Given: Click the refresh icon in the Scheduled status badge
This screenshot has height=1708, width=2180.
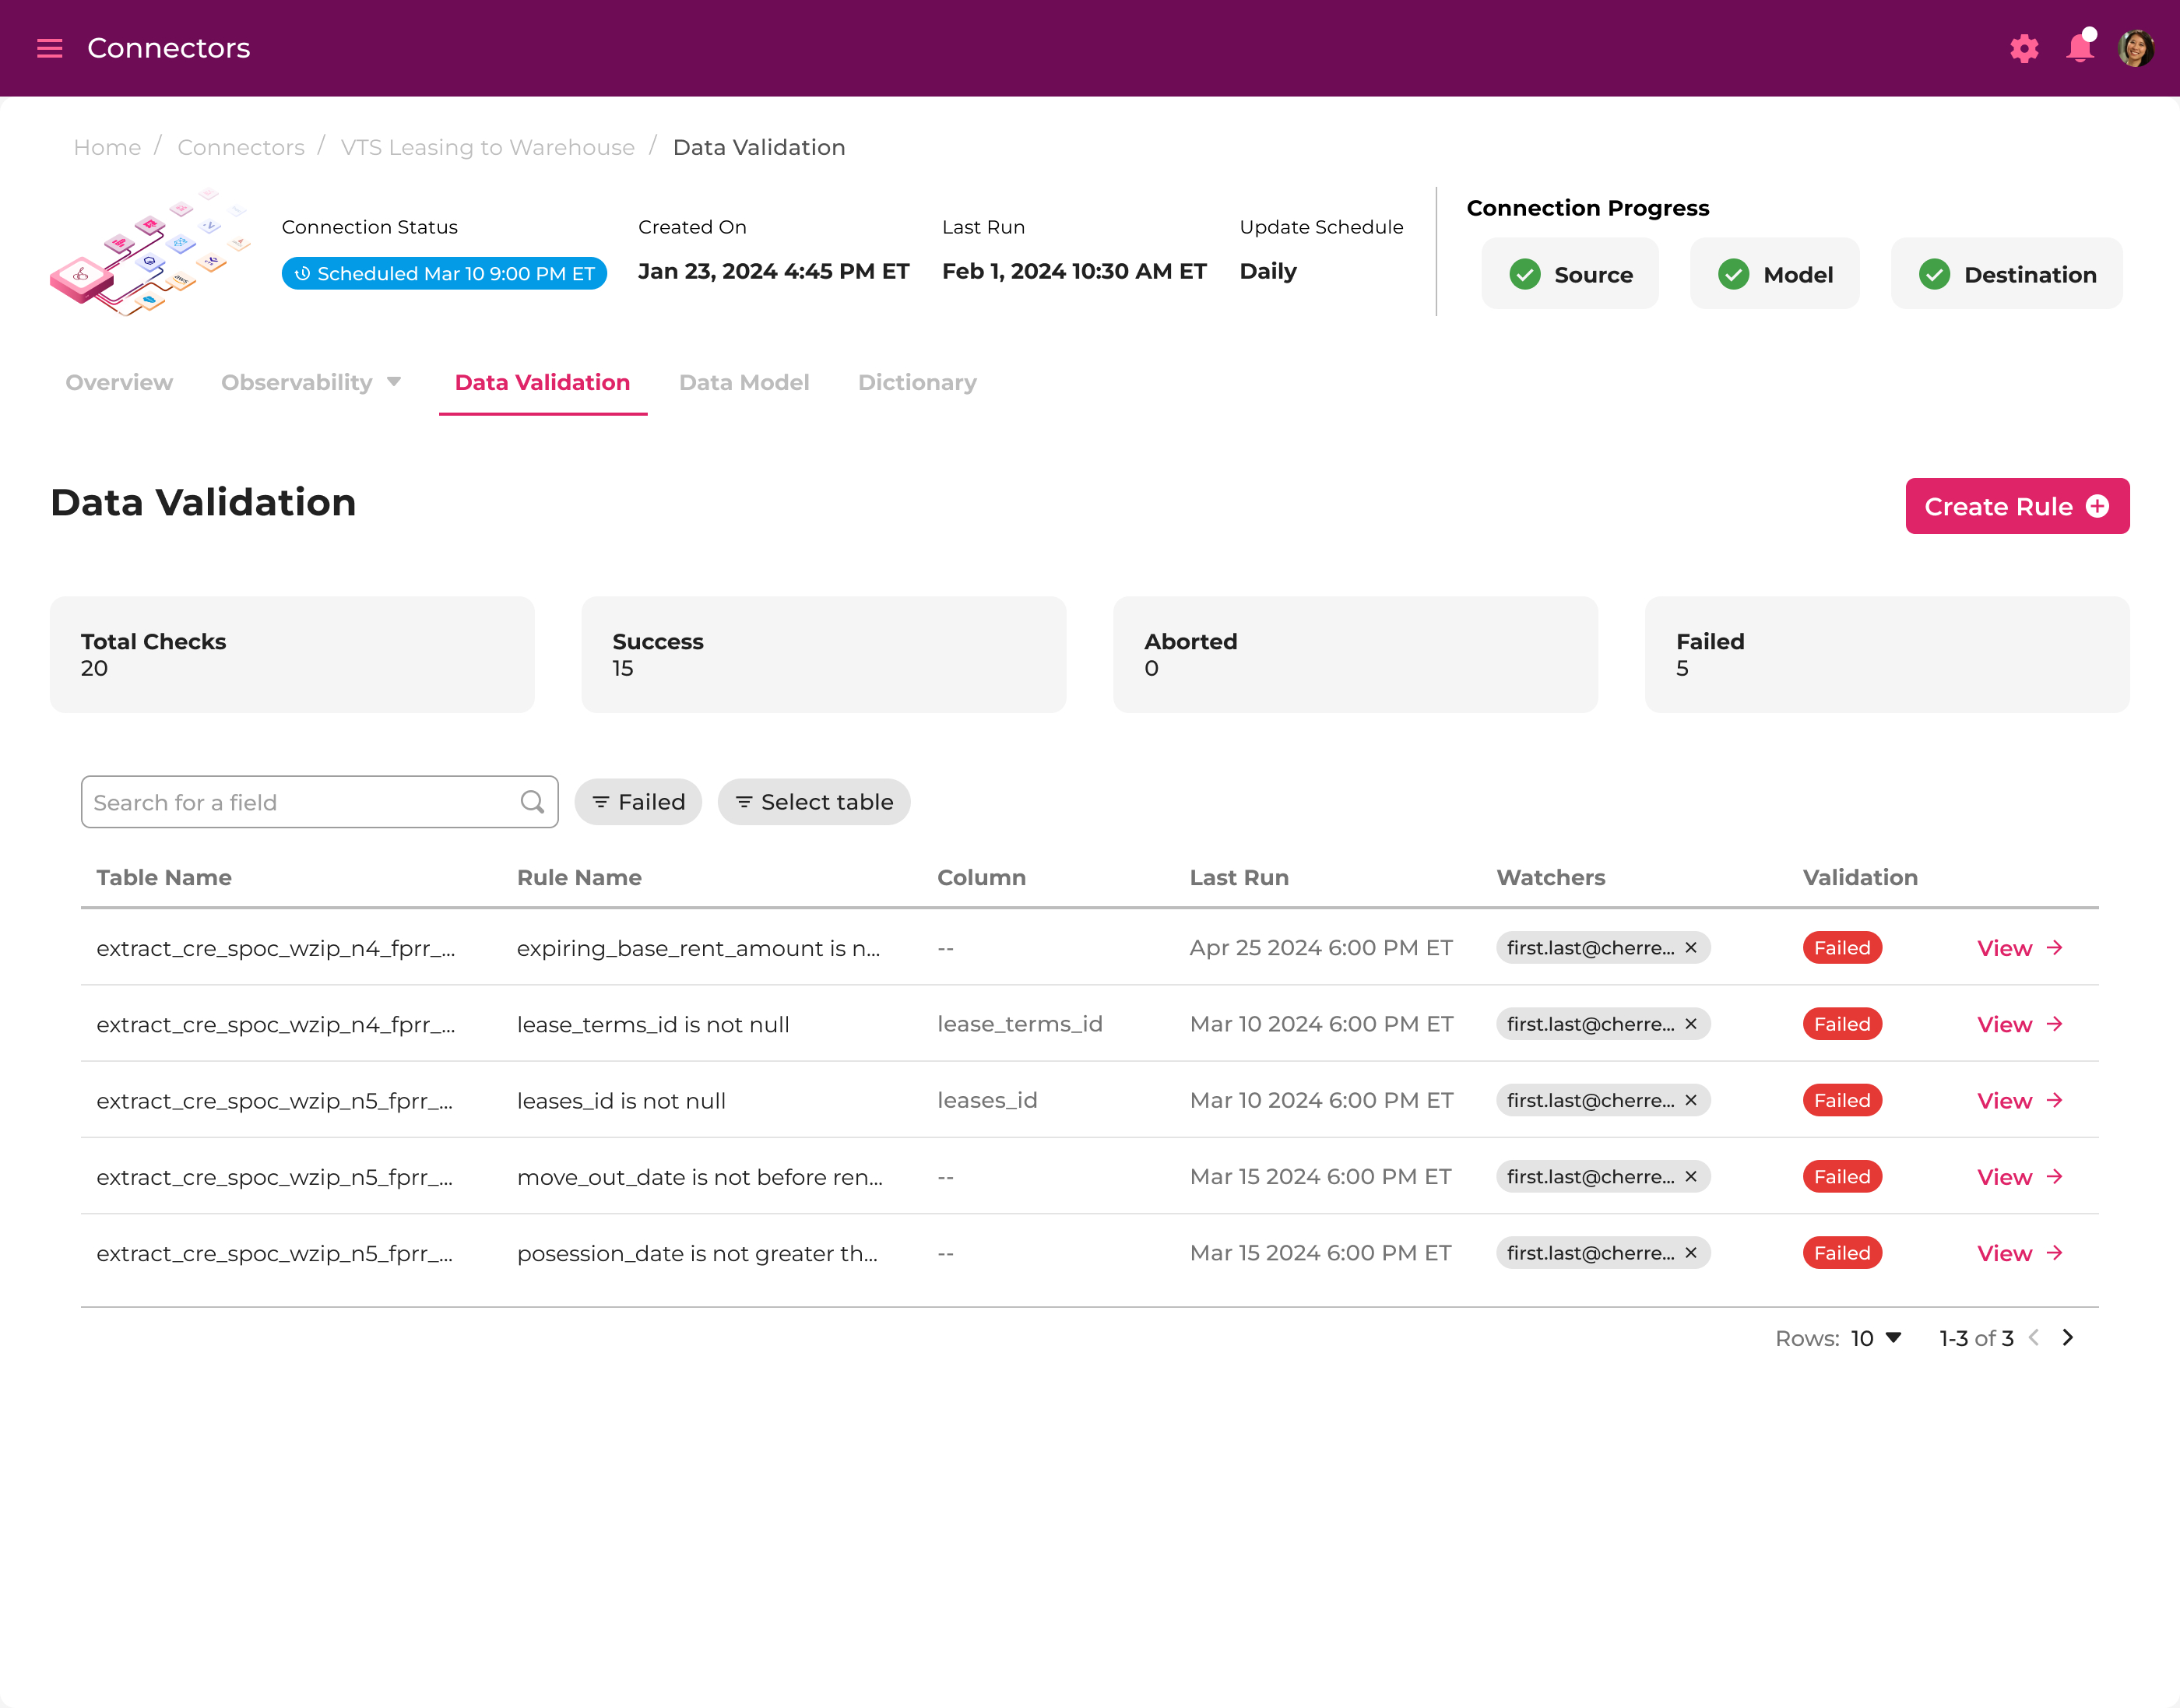Looking at the screenshot, I should [x=302, y=273].
